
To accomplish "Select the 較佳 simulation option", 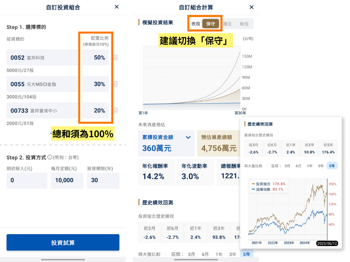I will 244,24.
